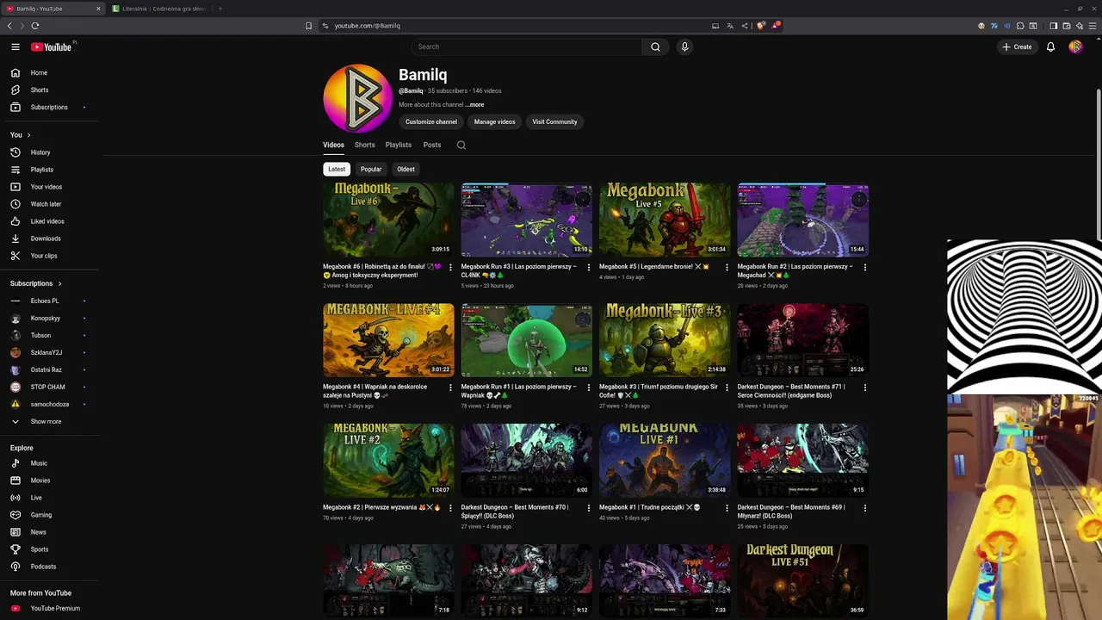Search within channel using magnifier icon
This screenshot has height=620, width=1102.
tap(461, 145)
